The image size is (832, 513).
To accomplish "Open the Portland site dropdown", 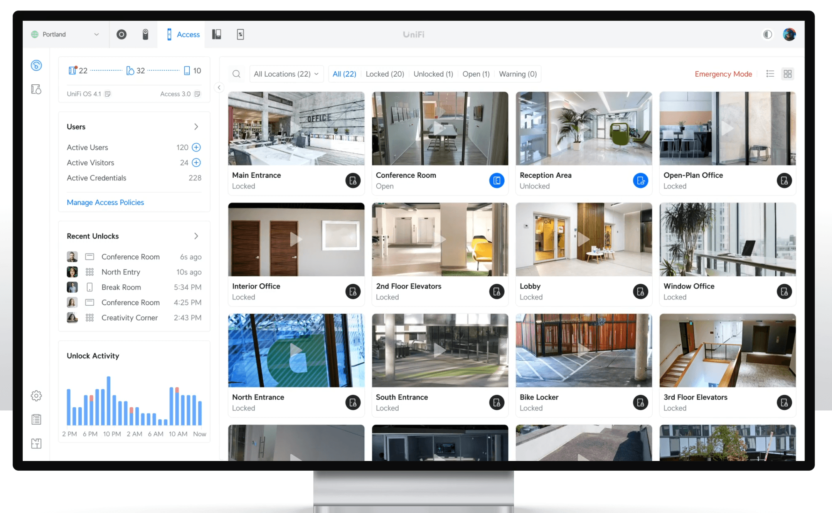I will (x=66, y=34).
